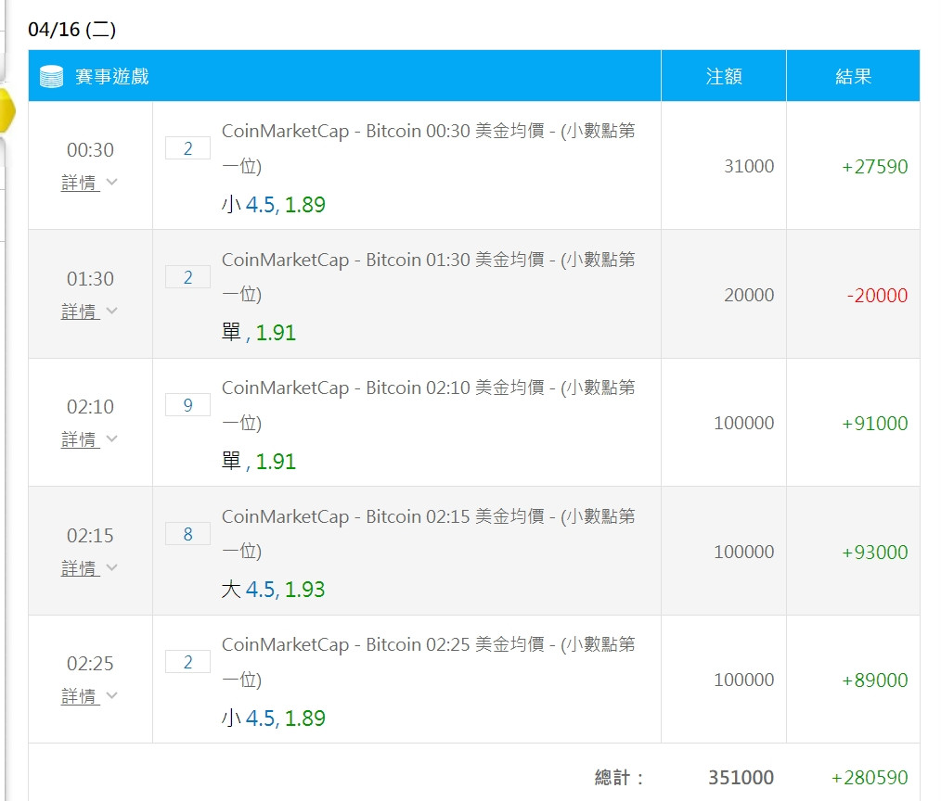Click the 總計 total label

[619, 778]
